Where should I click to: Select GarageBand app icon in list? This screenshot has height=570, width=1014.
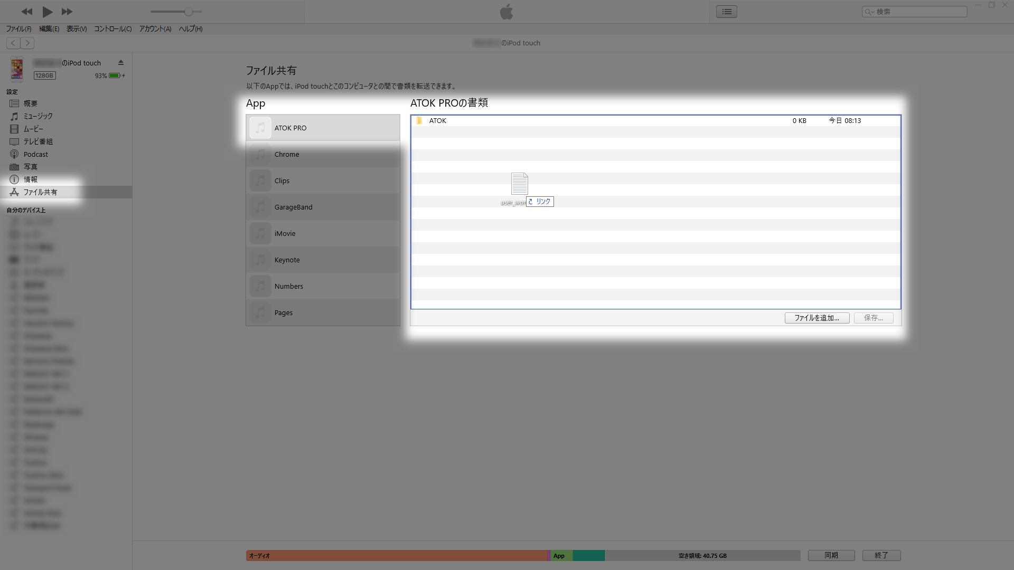[260, 207]
